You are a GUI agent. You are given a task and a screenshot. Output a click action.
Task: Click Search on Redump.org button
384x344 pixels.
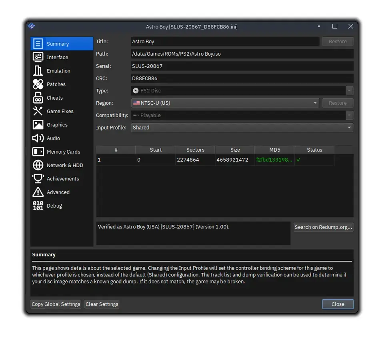coord(323,227)
